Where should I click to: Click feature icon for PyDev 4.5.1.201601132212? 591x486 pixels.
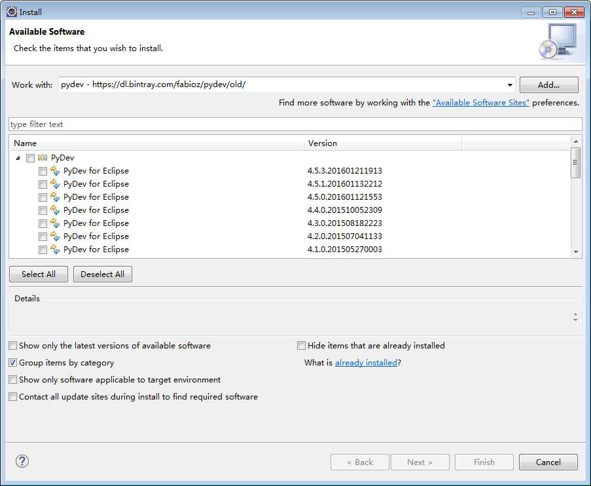[x=55, y=184]
